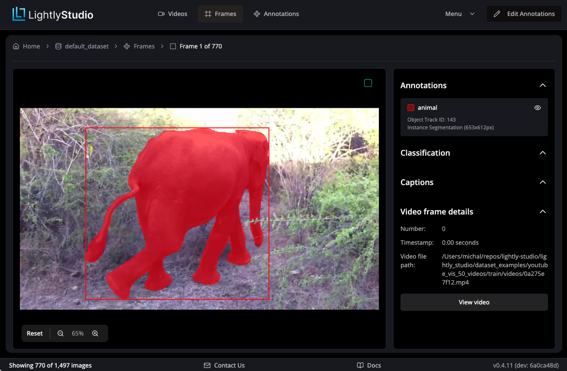Hide the animal annotation with eye icon
The width and height of the screenshot is (567, 371).
point(538,108)
